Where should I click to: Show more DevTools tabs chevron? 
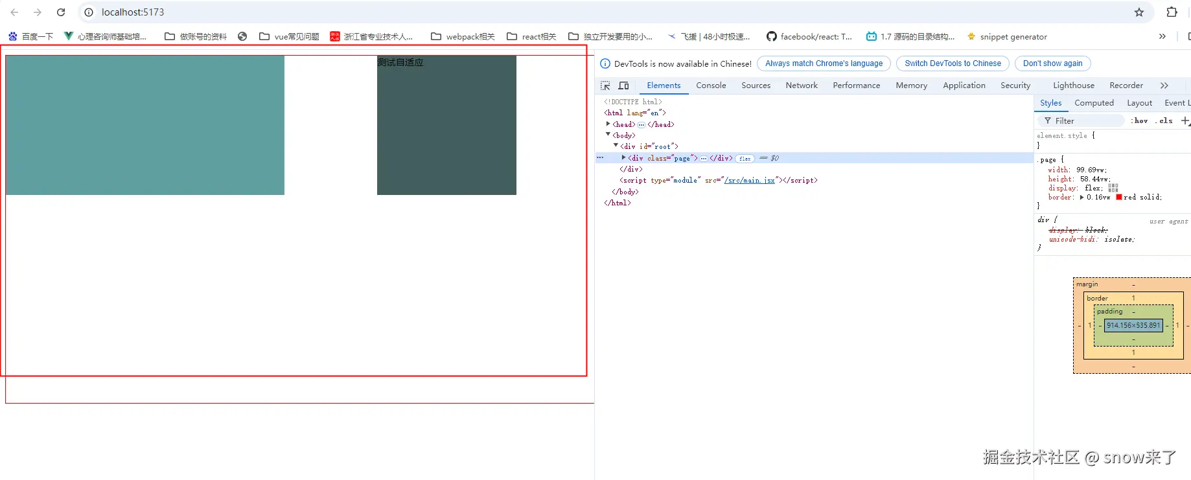(x=1164, y=86)
